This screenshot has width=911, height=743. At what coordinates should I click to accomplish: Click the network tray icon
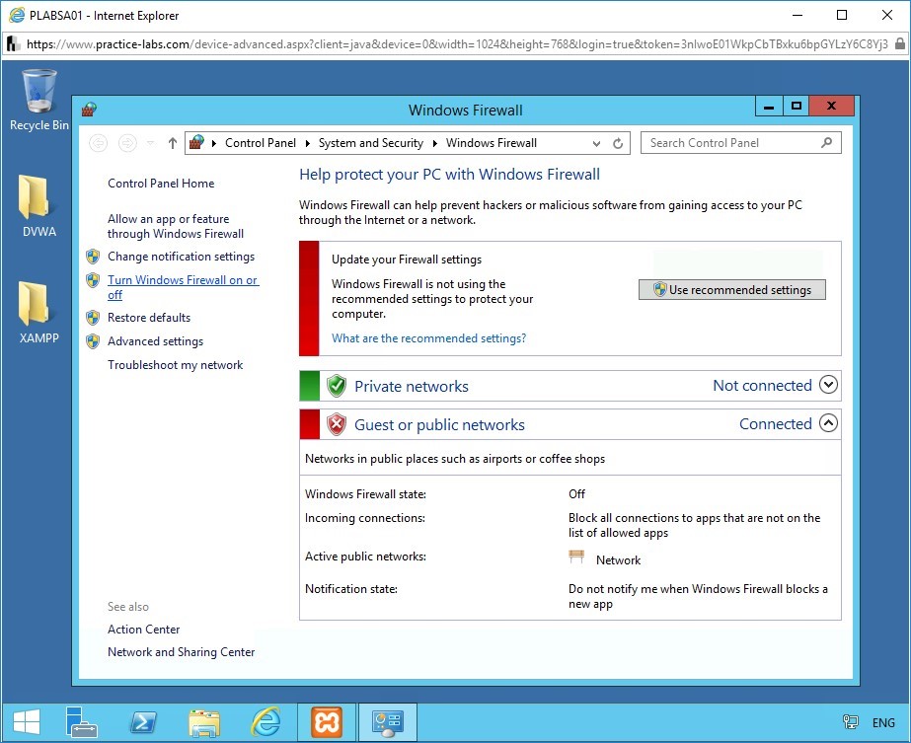coord(850,722)
